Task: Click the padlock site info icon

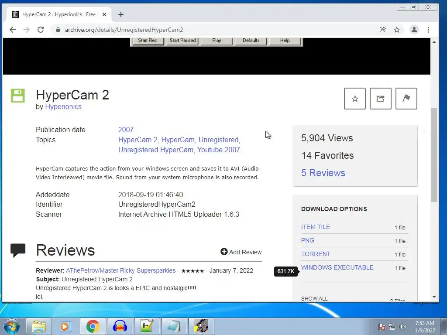Action: pos(58,30)
